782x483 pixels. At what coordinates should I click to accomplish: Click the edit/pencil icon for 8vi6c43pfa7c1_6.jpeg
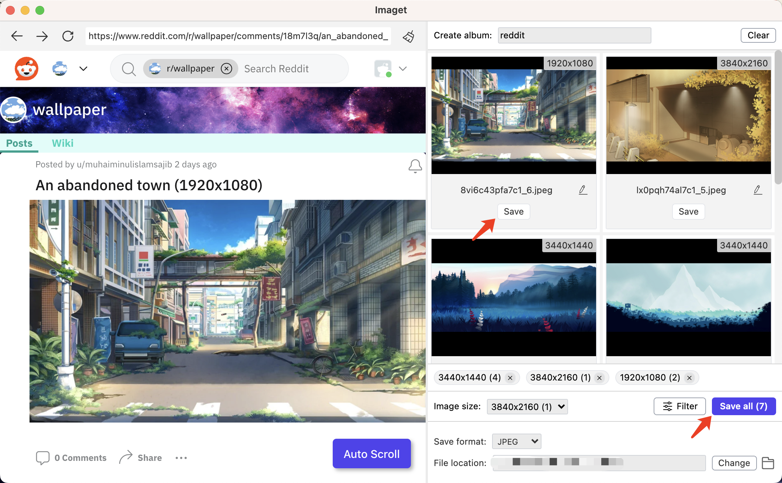tap(583, 190)
